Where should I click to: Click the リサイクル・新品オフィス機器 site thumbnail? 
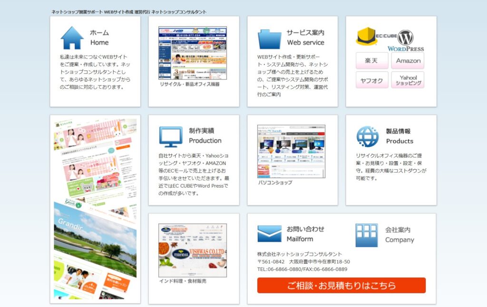click(x=192, y=53)
